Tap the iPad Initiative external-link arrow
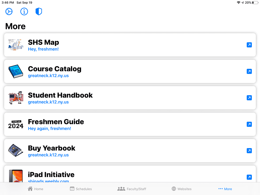The height and width of the screenshot is (195, 260). pos(249,177)
